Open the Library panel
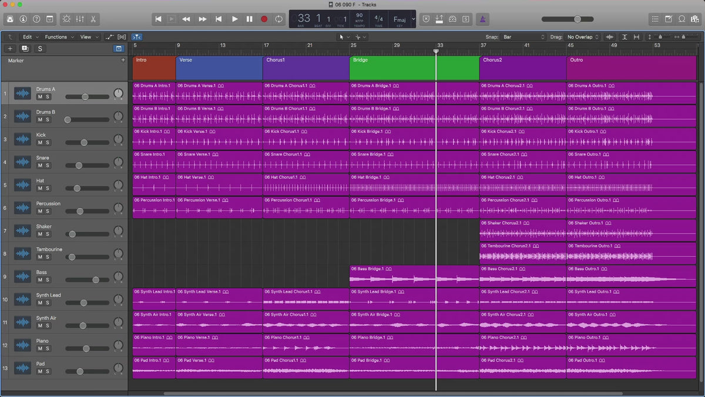Image resolution: width=705 pixels, height=397 pixels. click(x=10, y=19)
